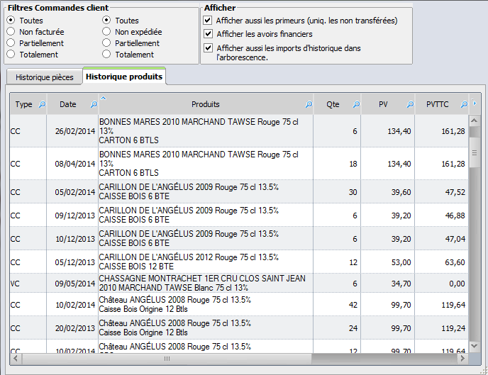Open the search filter on PVTTC column
Image resolution: width=488 pixels, height=375 pixels.
click(464, 104)
